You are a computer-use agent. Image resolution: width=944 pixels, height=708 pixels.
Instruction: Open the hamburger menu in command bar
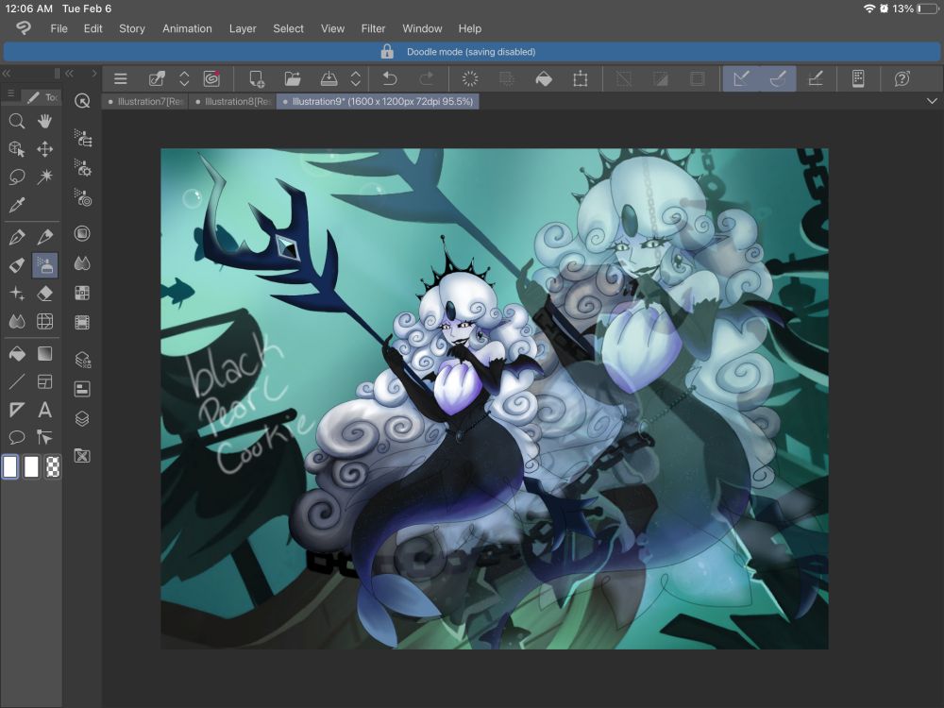[121, 79]
